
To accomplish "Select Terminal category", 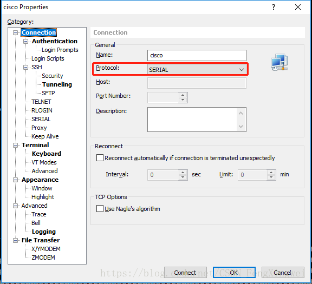I will (35, 145).
